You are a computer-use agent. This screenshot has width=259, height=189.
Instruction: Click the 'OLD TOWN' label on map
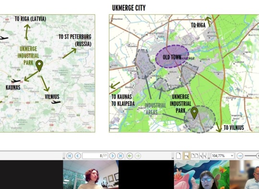(172, 57)
